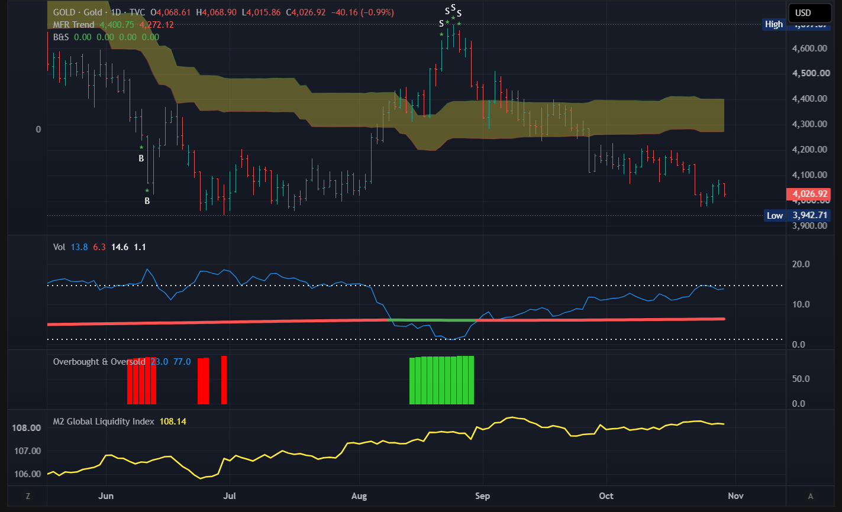This screenshot has width=842, height=512.
Task: Click the high price H4,068.90
Action: tap(218, 12)
